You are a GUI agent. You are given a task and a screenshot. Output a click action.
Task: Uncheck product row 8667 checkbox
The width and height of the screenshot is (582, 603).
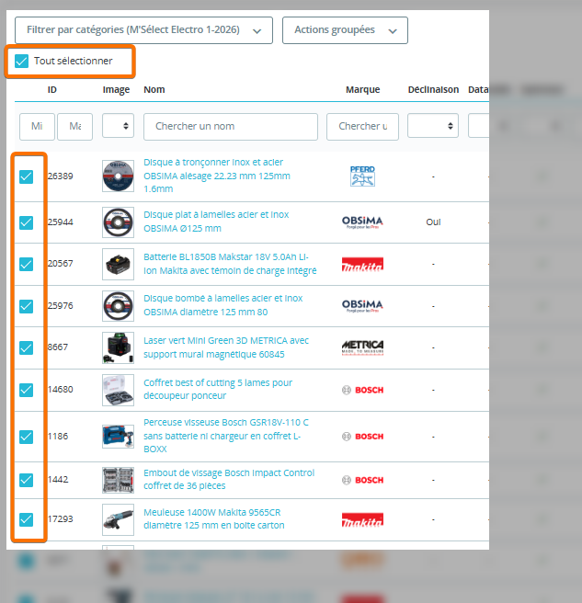[x=26, y=347]
